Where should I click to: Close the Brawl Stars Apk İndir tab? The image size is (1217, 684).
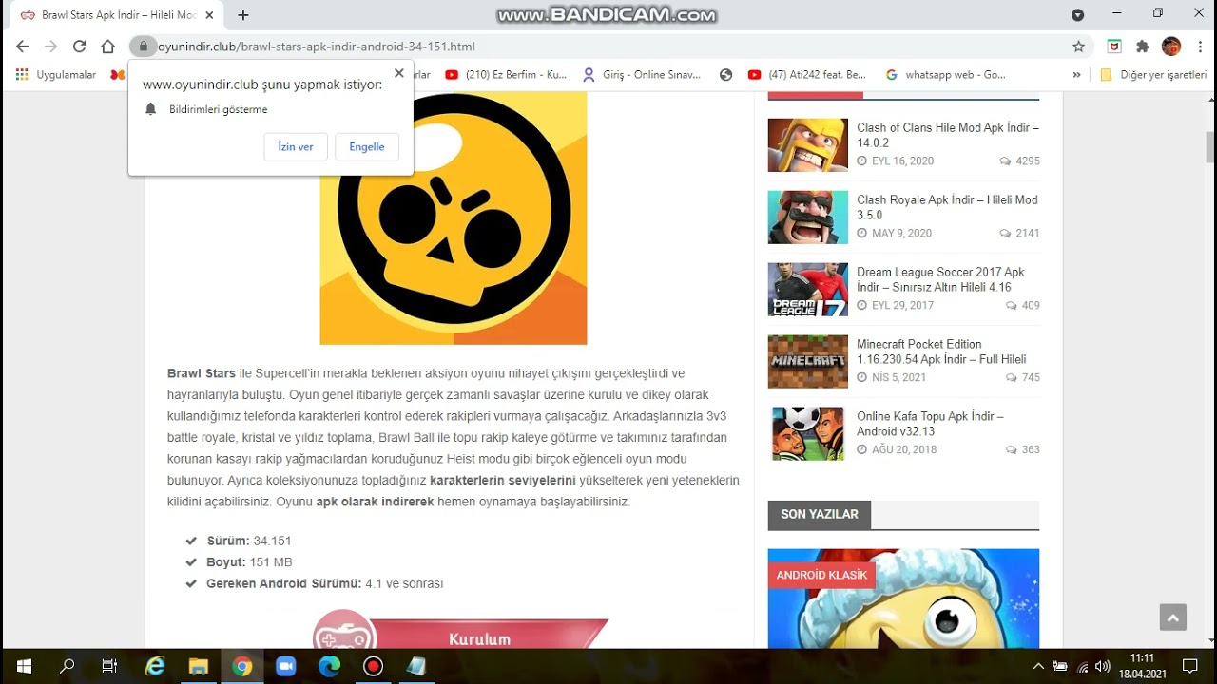[x=209, y=15]
